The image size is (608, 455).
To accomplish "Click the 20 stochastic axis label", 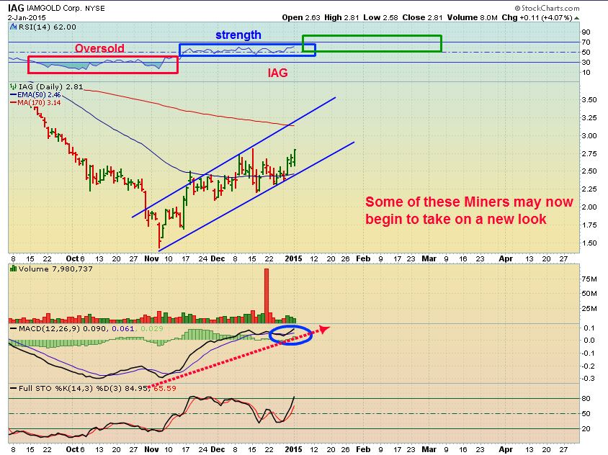I will pos(586,428).
